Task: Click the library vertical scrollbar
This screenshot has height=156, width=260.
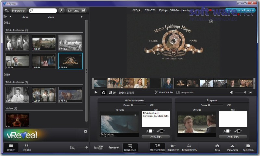Action: pos(86,71)
